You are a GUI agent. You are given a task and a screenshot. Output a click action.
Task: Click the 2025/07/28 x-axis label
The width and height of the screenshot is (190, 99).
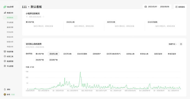click(58, 90)
